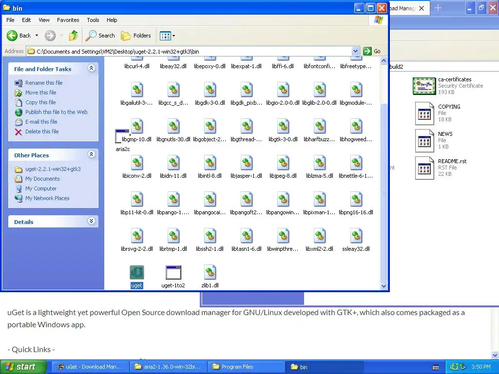Select the libxml2-2.dll file icon
The height and width of the screenshot is (374, 499).
pos(320,236)
